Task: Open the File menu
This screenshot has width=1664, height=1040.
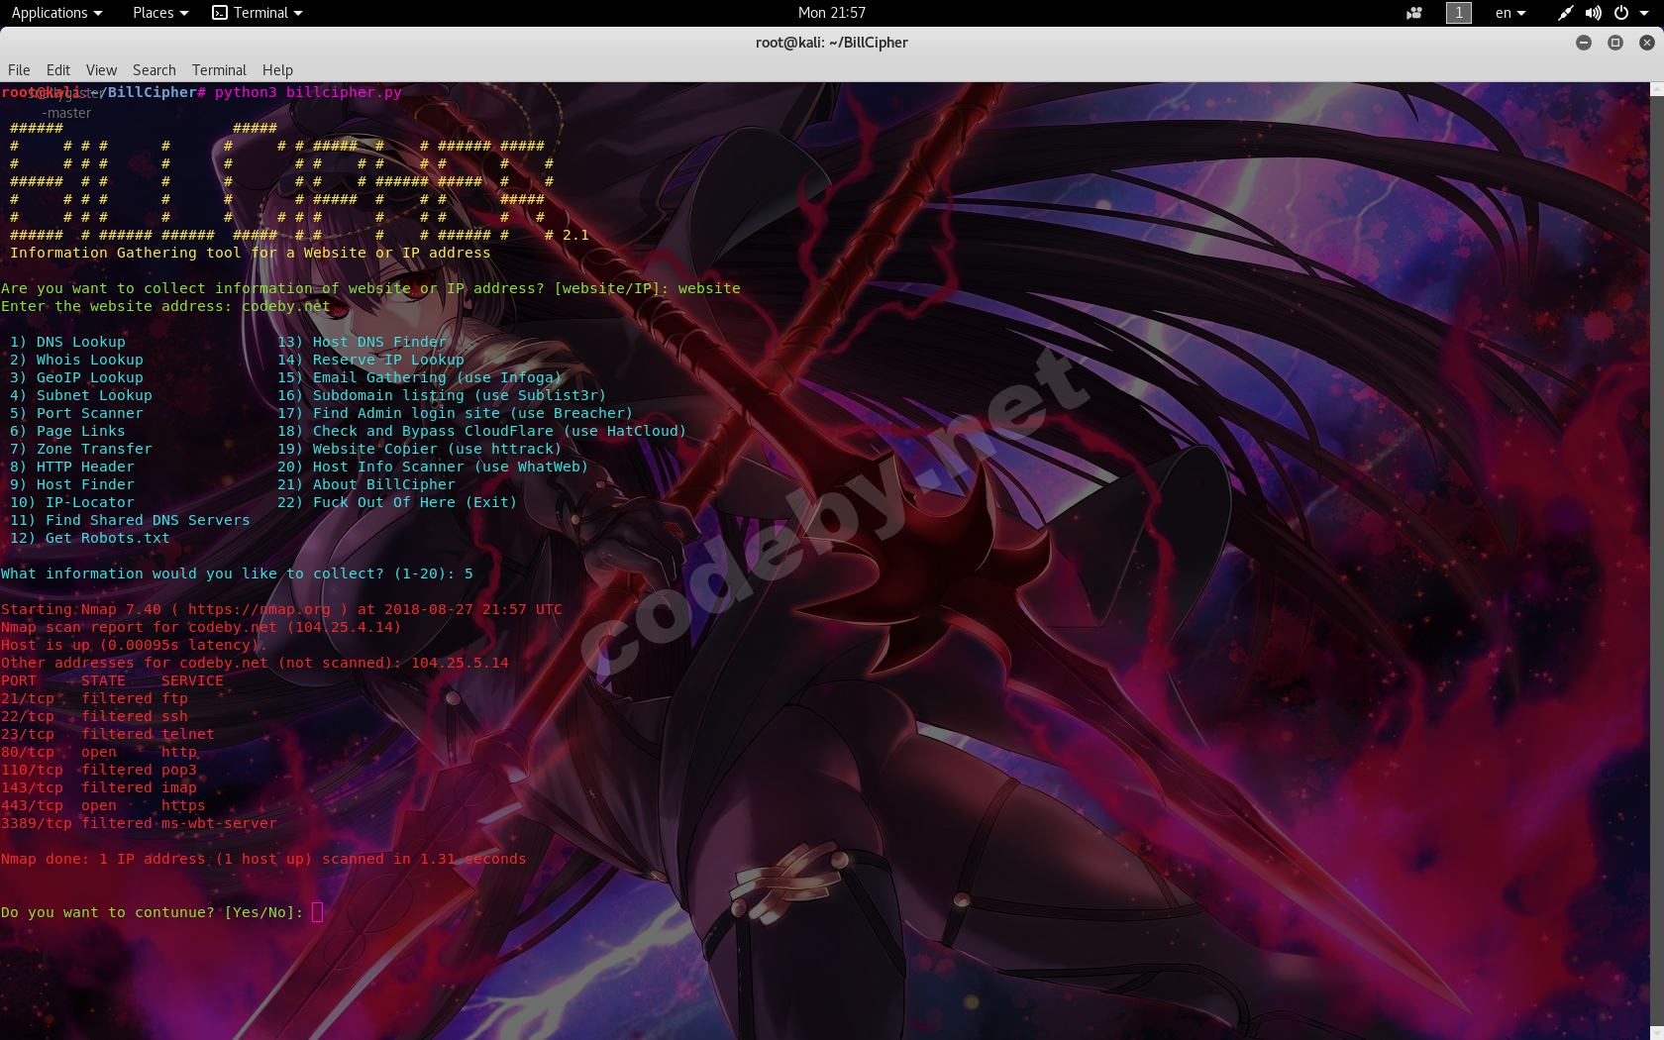Action: [x=19, y=70]
